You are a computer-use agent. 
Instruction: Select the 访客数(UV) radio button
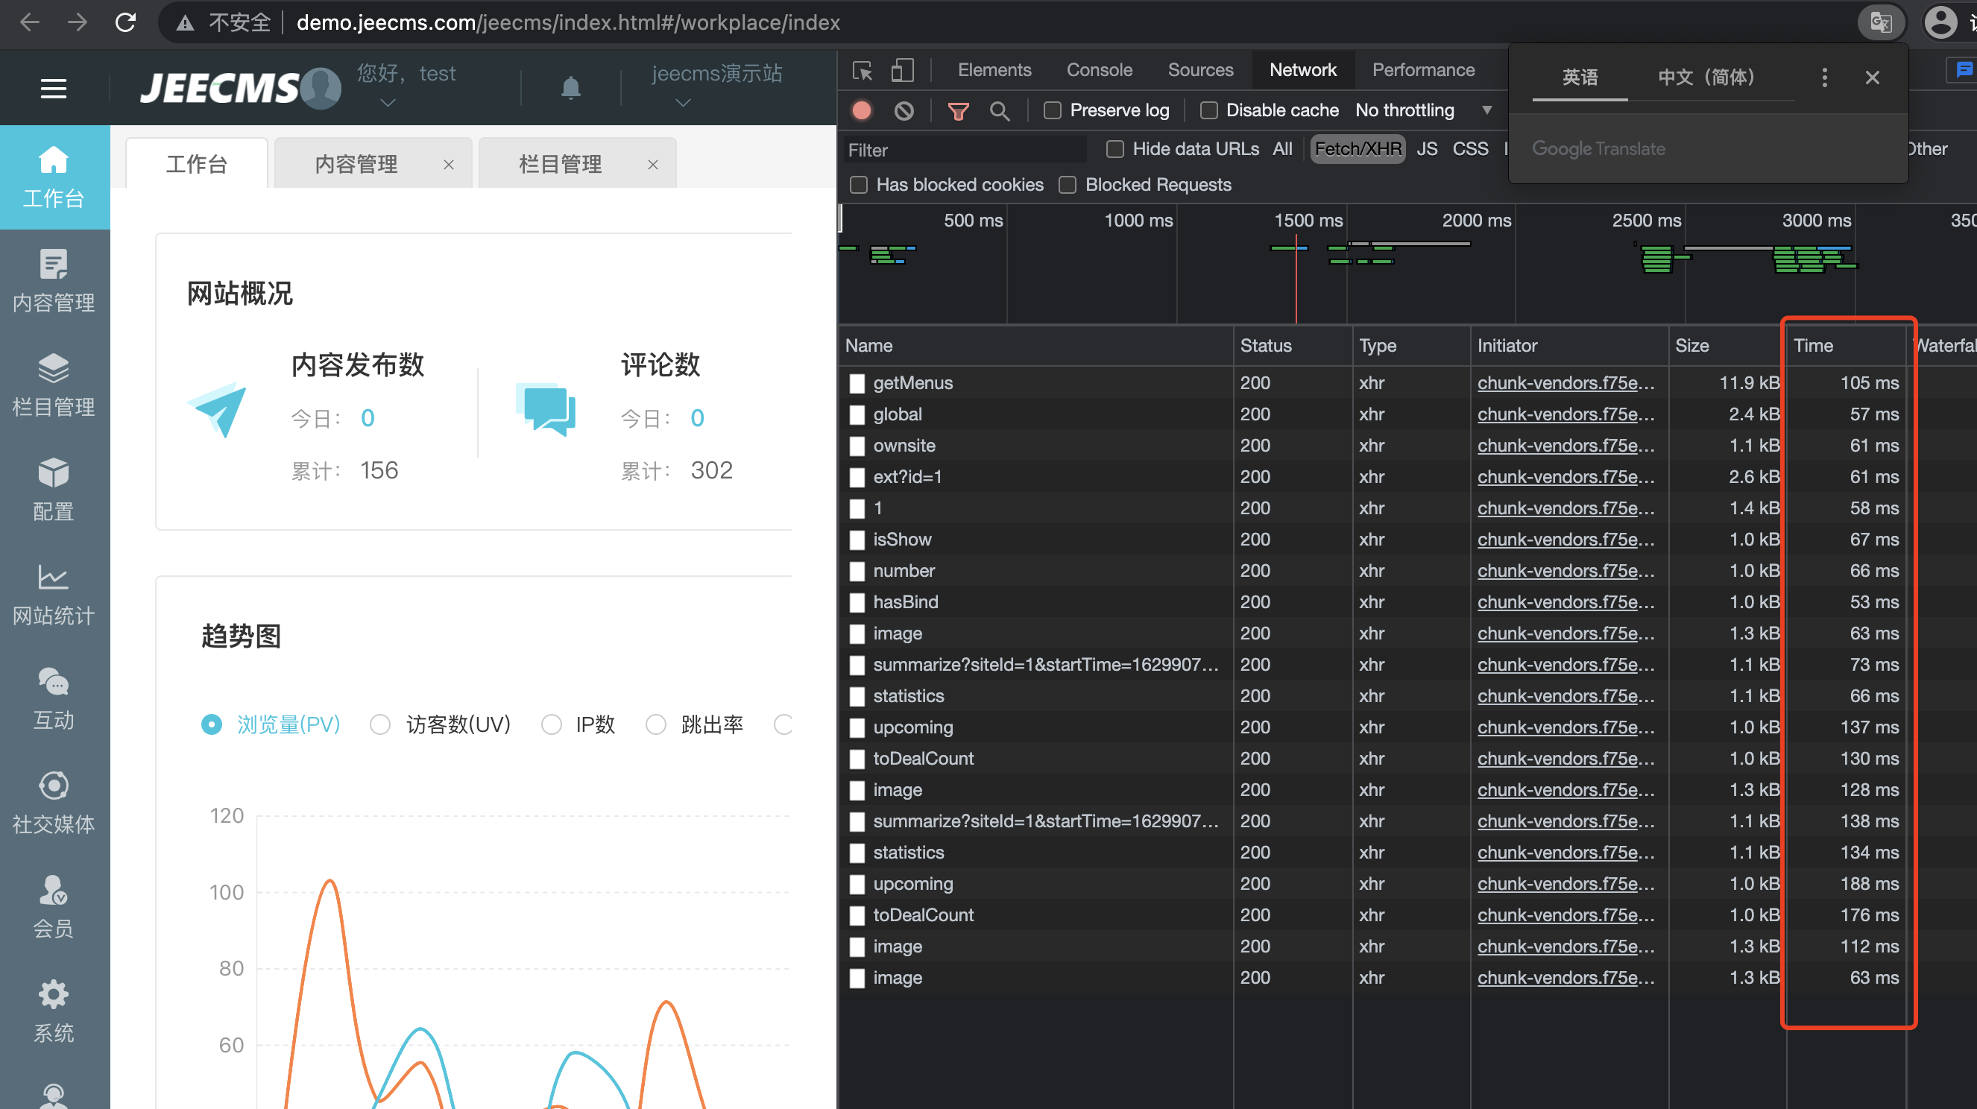380,724
